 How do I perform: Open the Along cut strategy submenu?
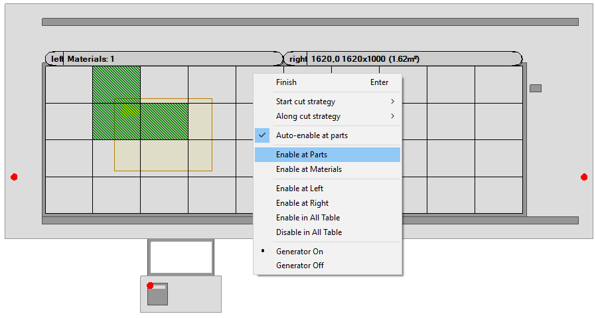tap(327, 116)
